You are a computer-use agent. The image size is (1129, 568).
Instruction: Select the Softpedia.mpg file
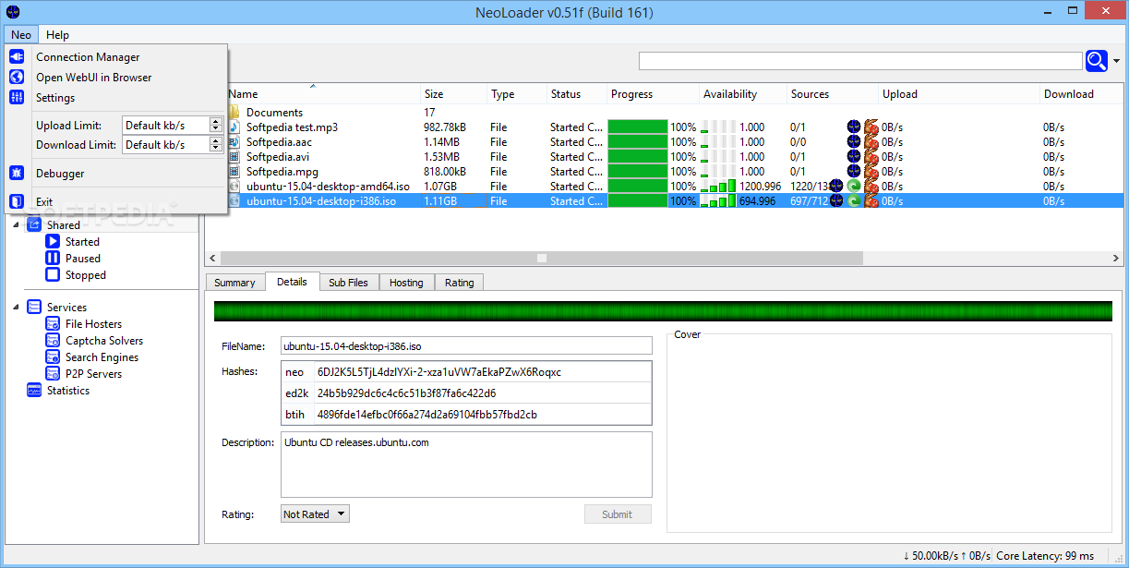pyautogui.click(x=676, y=172)
